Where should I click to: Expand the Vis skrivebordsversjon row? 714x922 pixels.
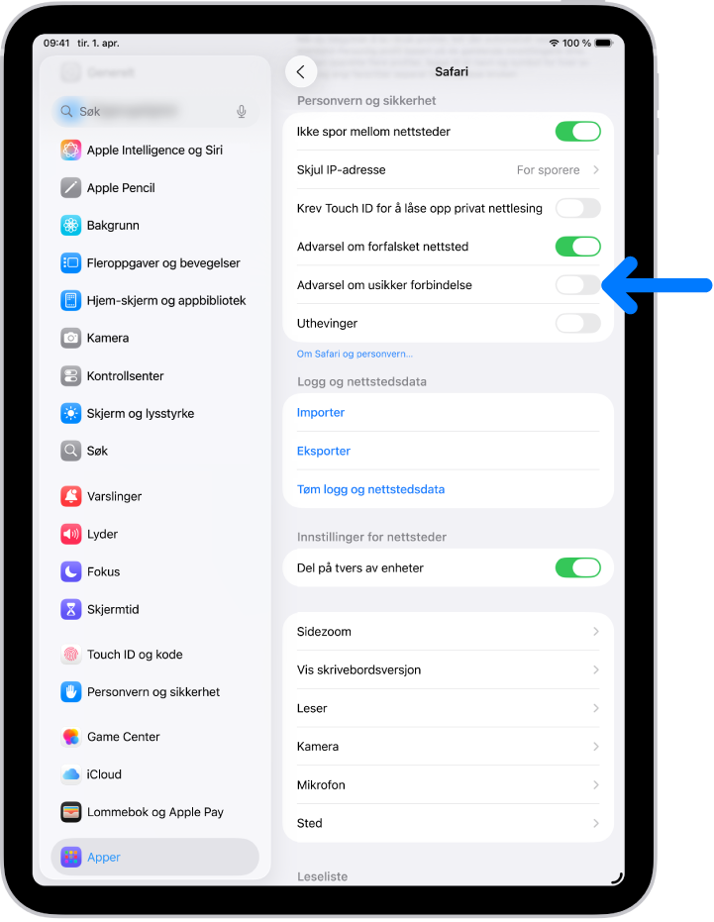449,669
